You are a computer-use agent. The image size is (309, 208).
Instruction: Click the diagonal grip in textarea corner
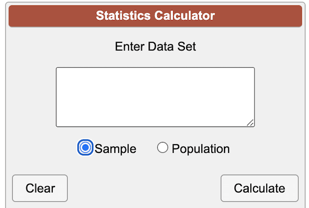pos(250,123)
